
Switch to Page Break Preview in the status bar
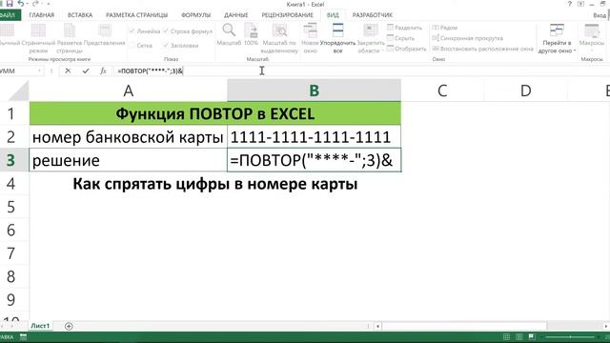coord(532,336)
